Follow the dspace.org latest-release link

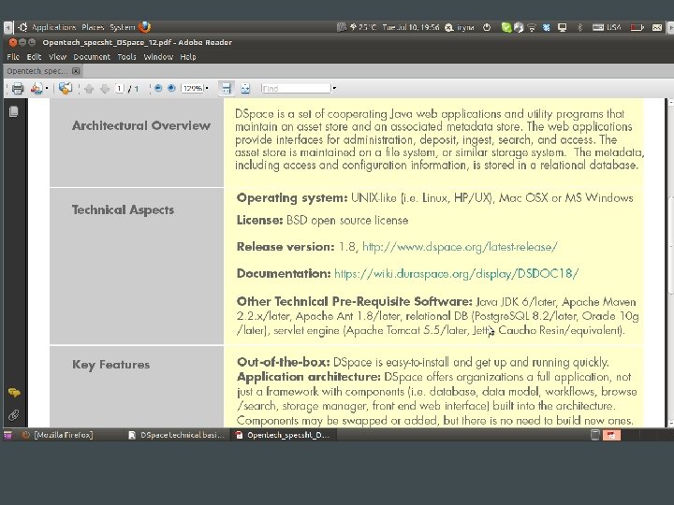pos(460,247)
